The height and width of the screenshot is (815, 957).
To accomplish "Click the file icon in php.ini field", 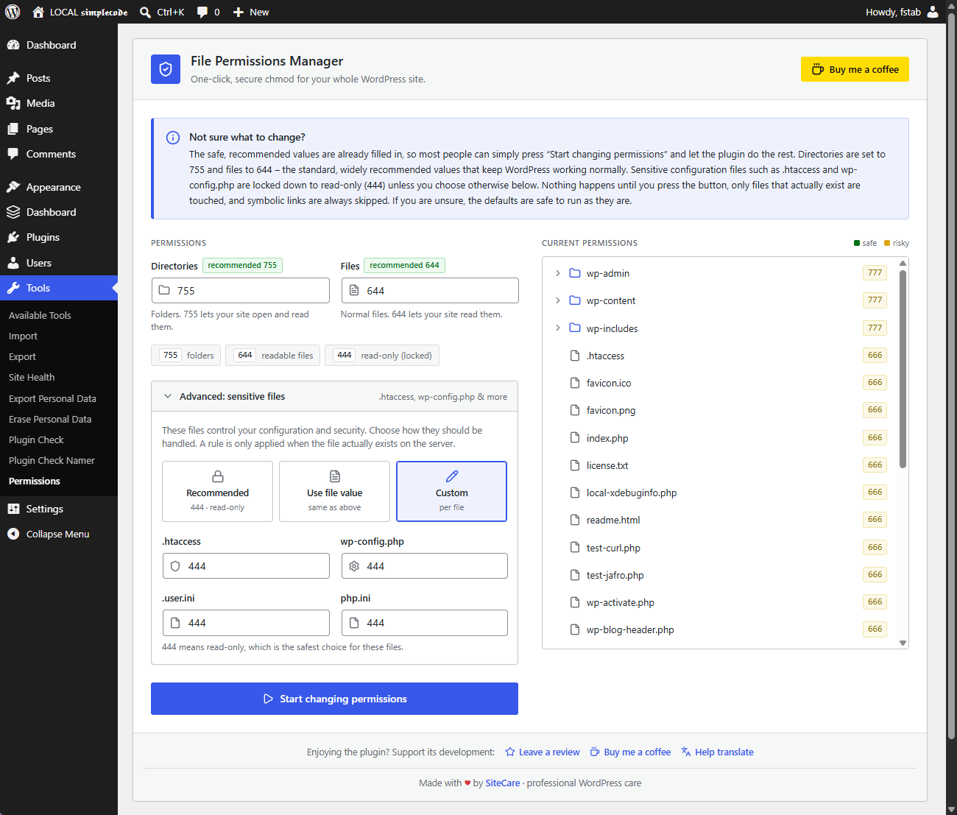I will [x=354, y=623].
